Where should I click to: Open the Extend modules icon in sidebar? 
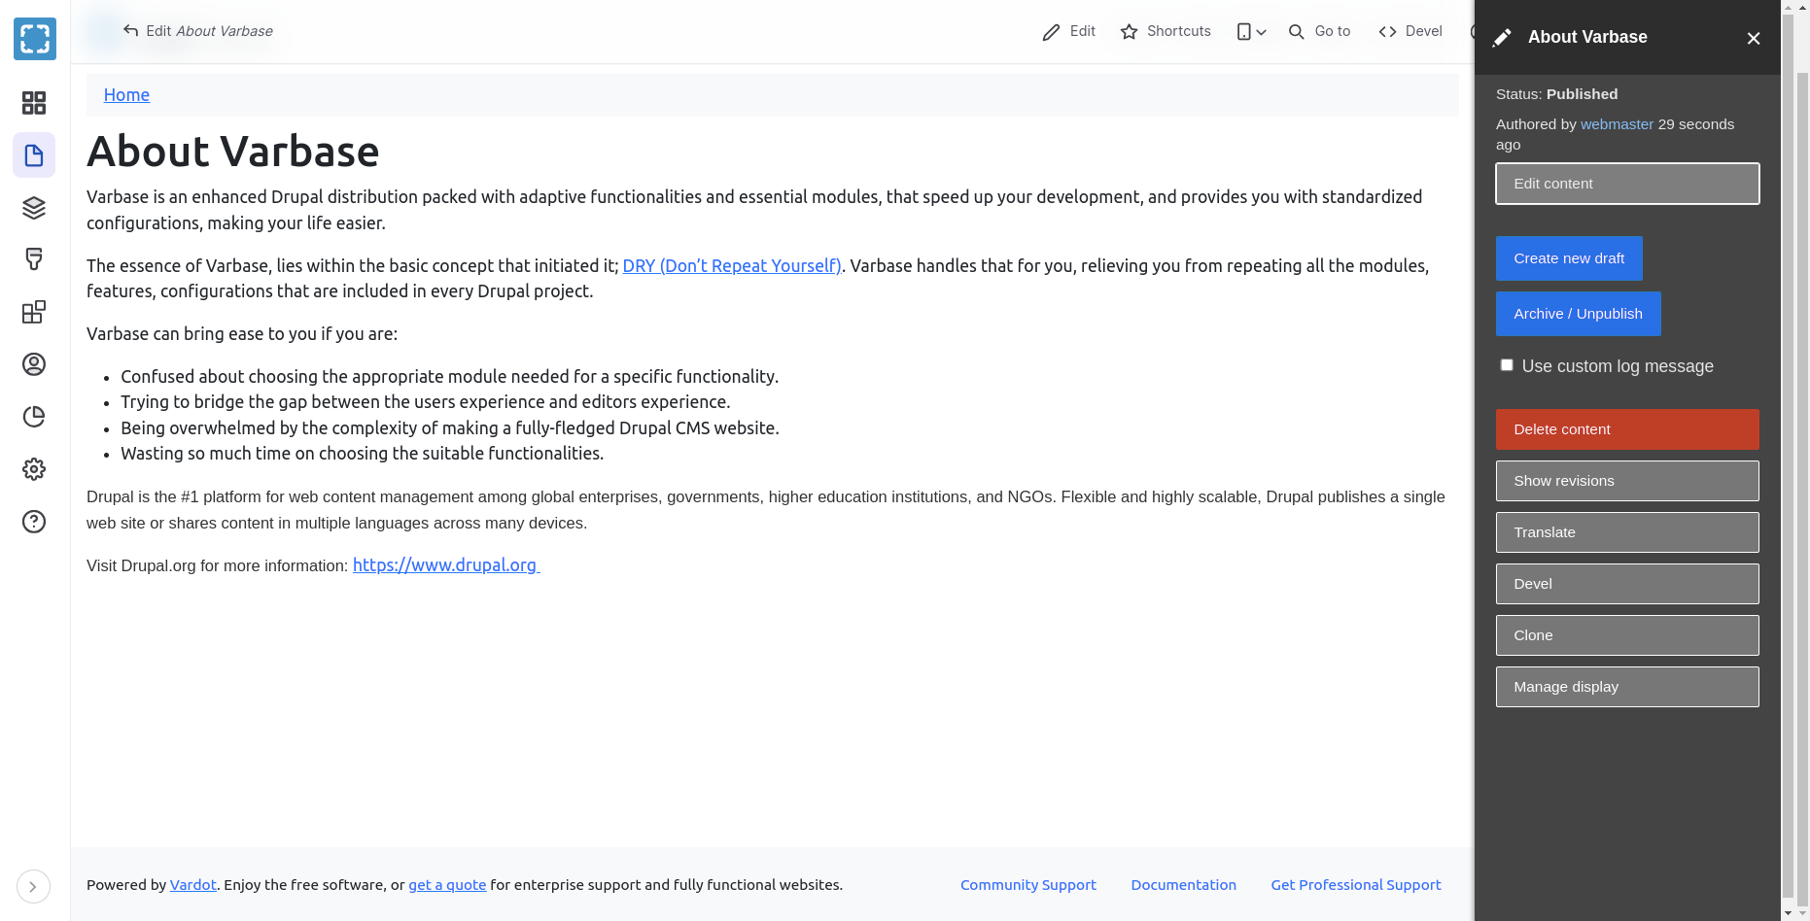point(34,312)
